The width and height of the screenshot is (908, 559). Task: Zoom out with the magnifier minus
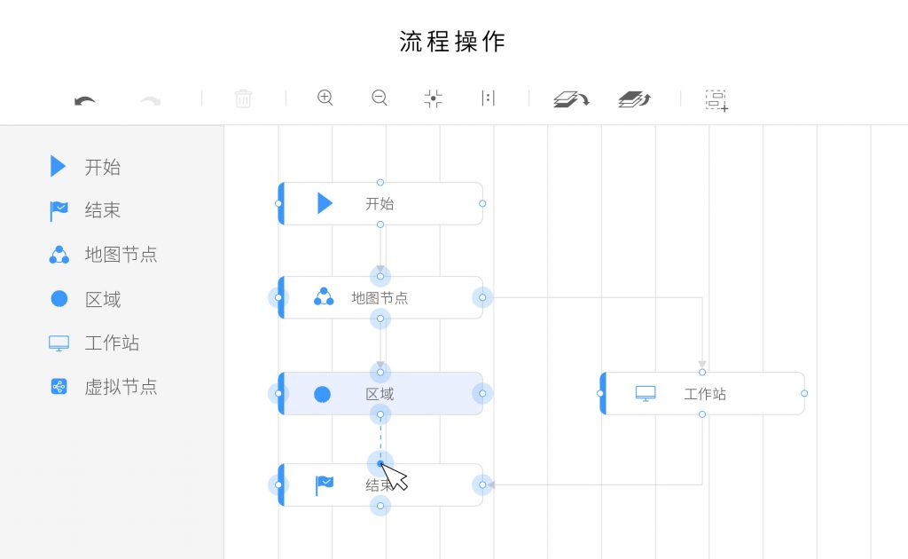pyautogui.click(x=380, y=98)
